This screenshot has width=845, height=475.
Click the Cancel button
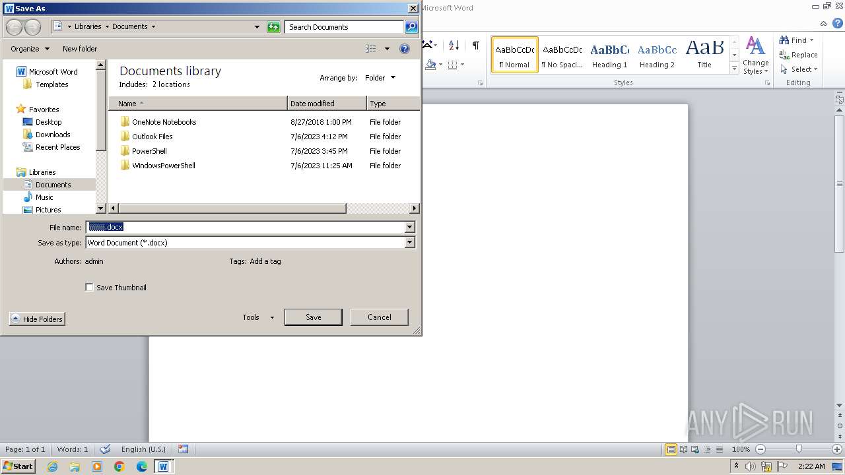[x=380, y=317]
